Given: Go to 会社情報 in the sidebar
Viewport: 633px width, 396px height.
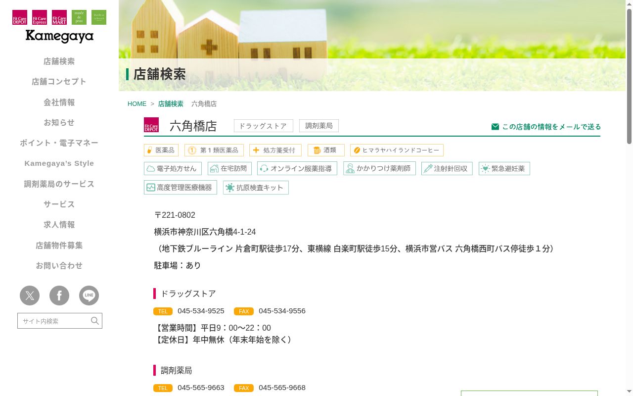Looking at the screenshot, I should click(59, 102).
